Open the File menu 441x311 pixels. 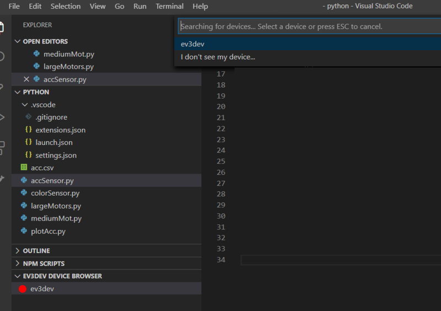click(x=14, y=6)
